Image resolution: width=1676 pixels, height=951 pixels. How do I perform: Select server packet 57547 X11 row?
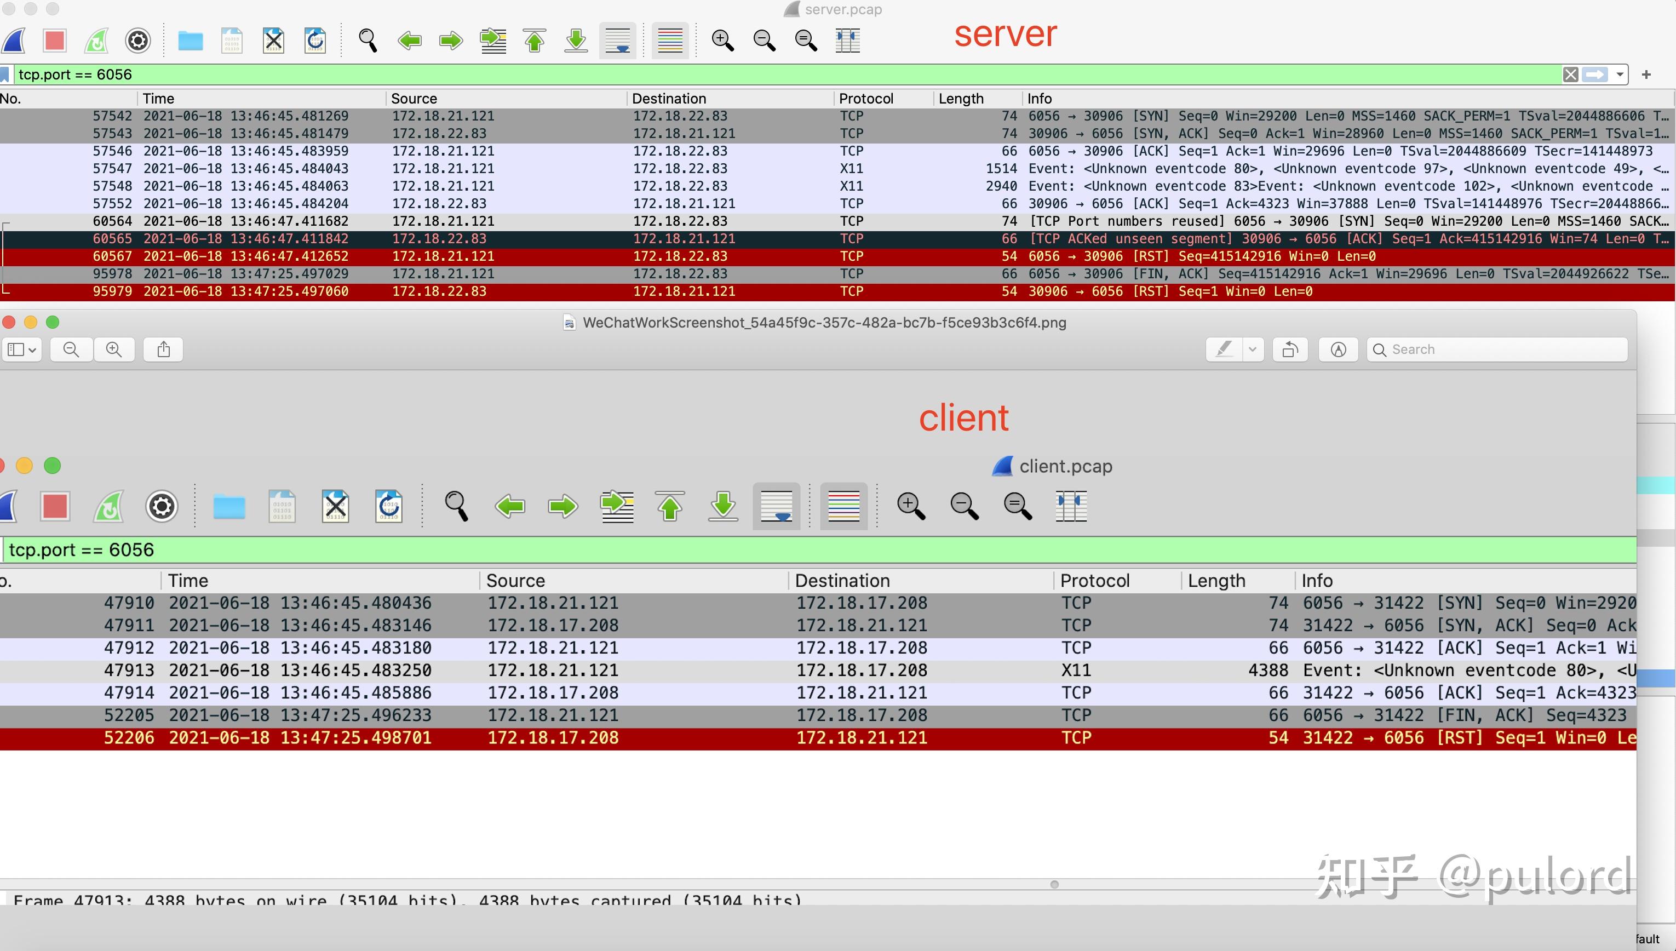pos(837,169)
